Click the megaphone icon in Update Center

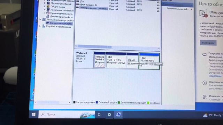pos(205,55)
